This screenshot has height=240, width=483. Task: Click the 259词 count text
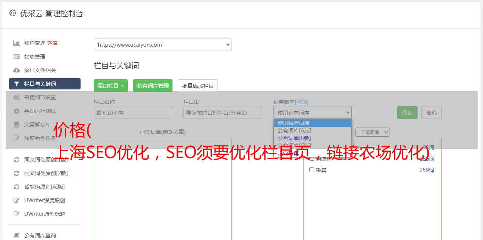click(427, 170)
